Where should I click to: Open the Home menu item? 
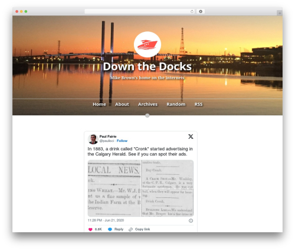tap(99, 104)
